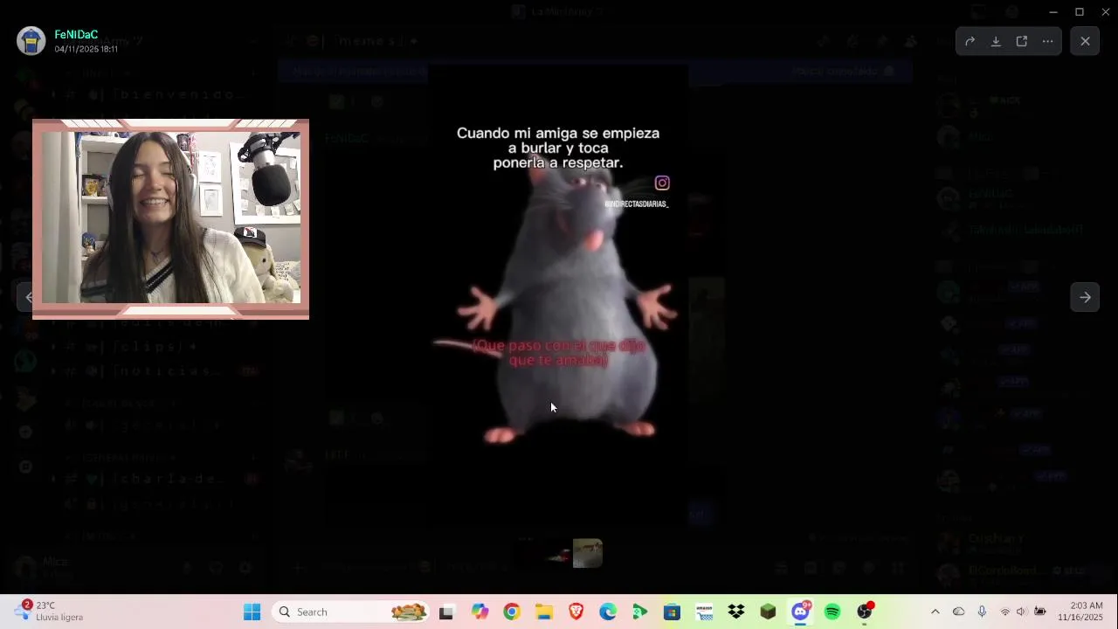Click the taskbar Search box
Screen dimensions: 1118x629
tap(352, 612)
